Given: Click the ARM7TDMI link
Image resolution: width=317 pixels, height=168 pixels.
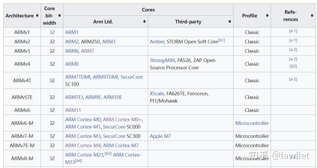Looking at the screenshot, I should click(x=78, y=77).
